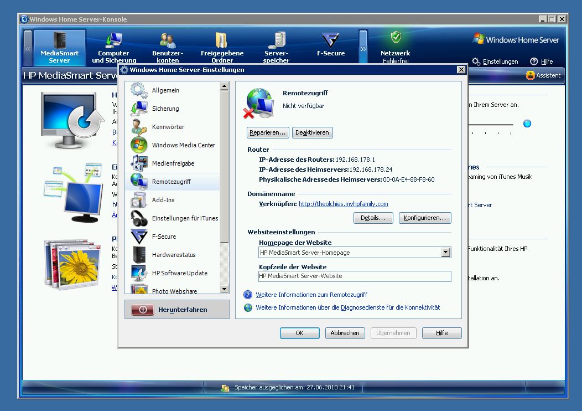Click the Remotezugriff status globe icon

pyautogui.click(x=259, y=103)
